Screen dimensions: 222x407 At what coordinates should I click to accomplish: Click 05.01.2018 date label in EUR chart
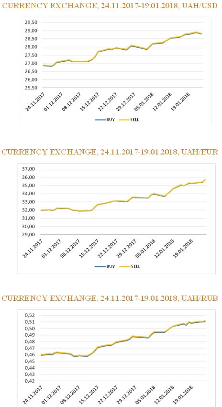click(x=146, y=249)
